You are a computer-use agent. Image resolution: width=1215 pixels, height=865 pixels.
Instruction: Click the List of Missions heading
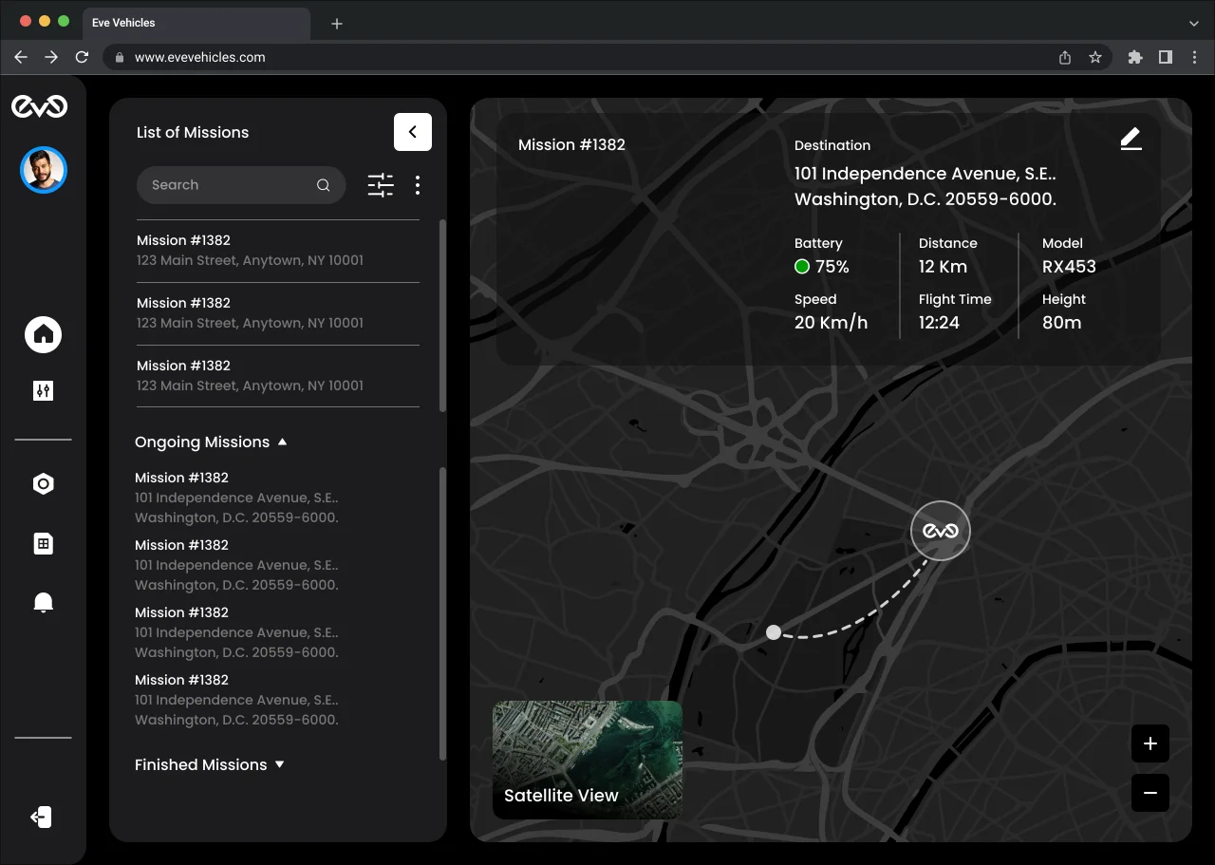pos(193,133)
